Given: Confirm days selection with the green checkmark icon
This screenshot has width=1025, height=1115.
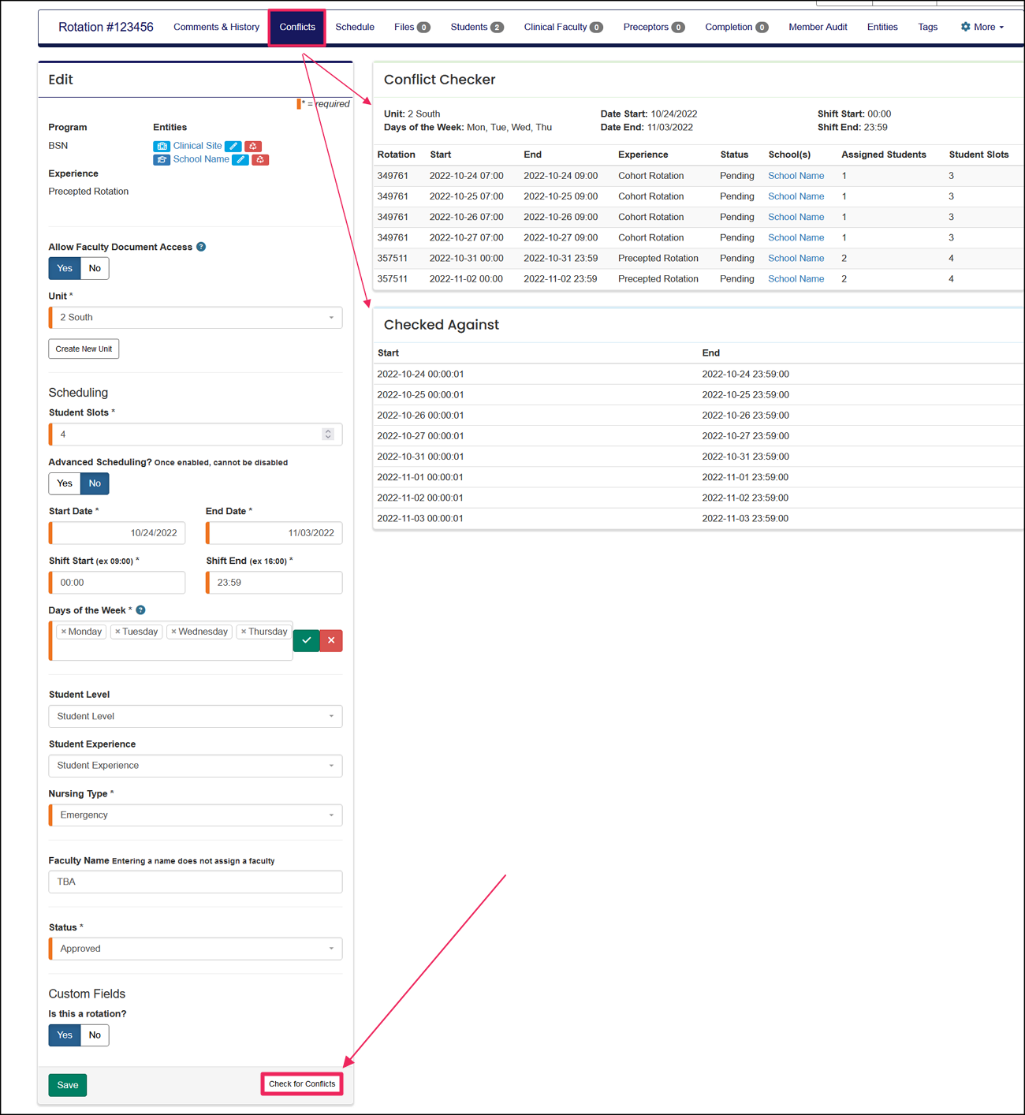Looking at the screenshot, I should pyautogui.click(x=306, y=640).
